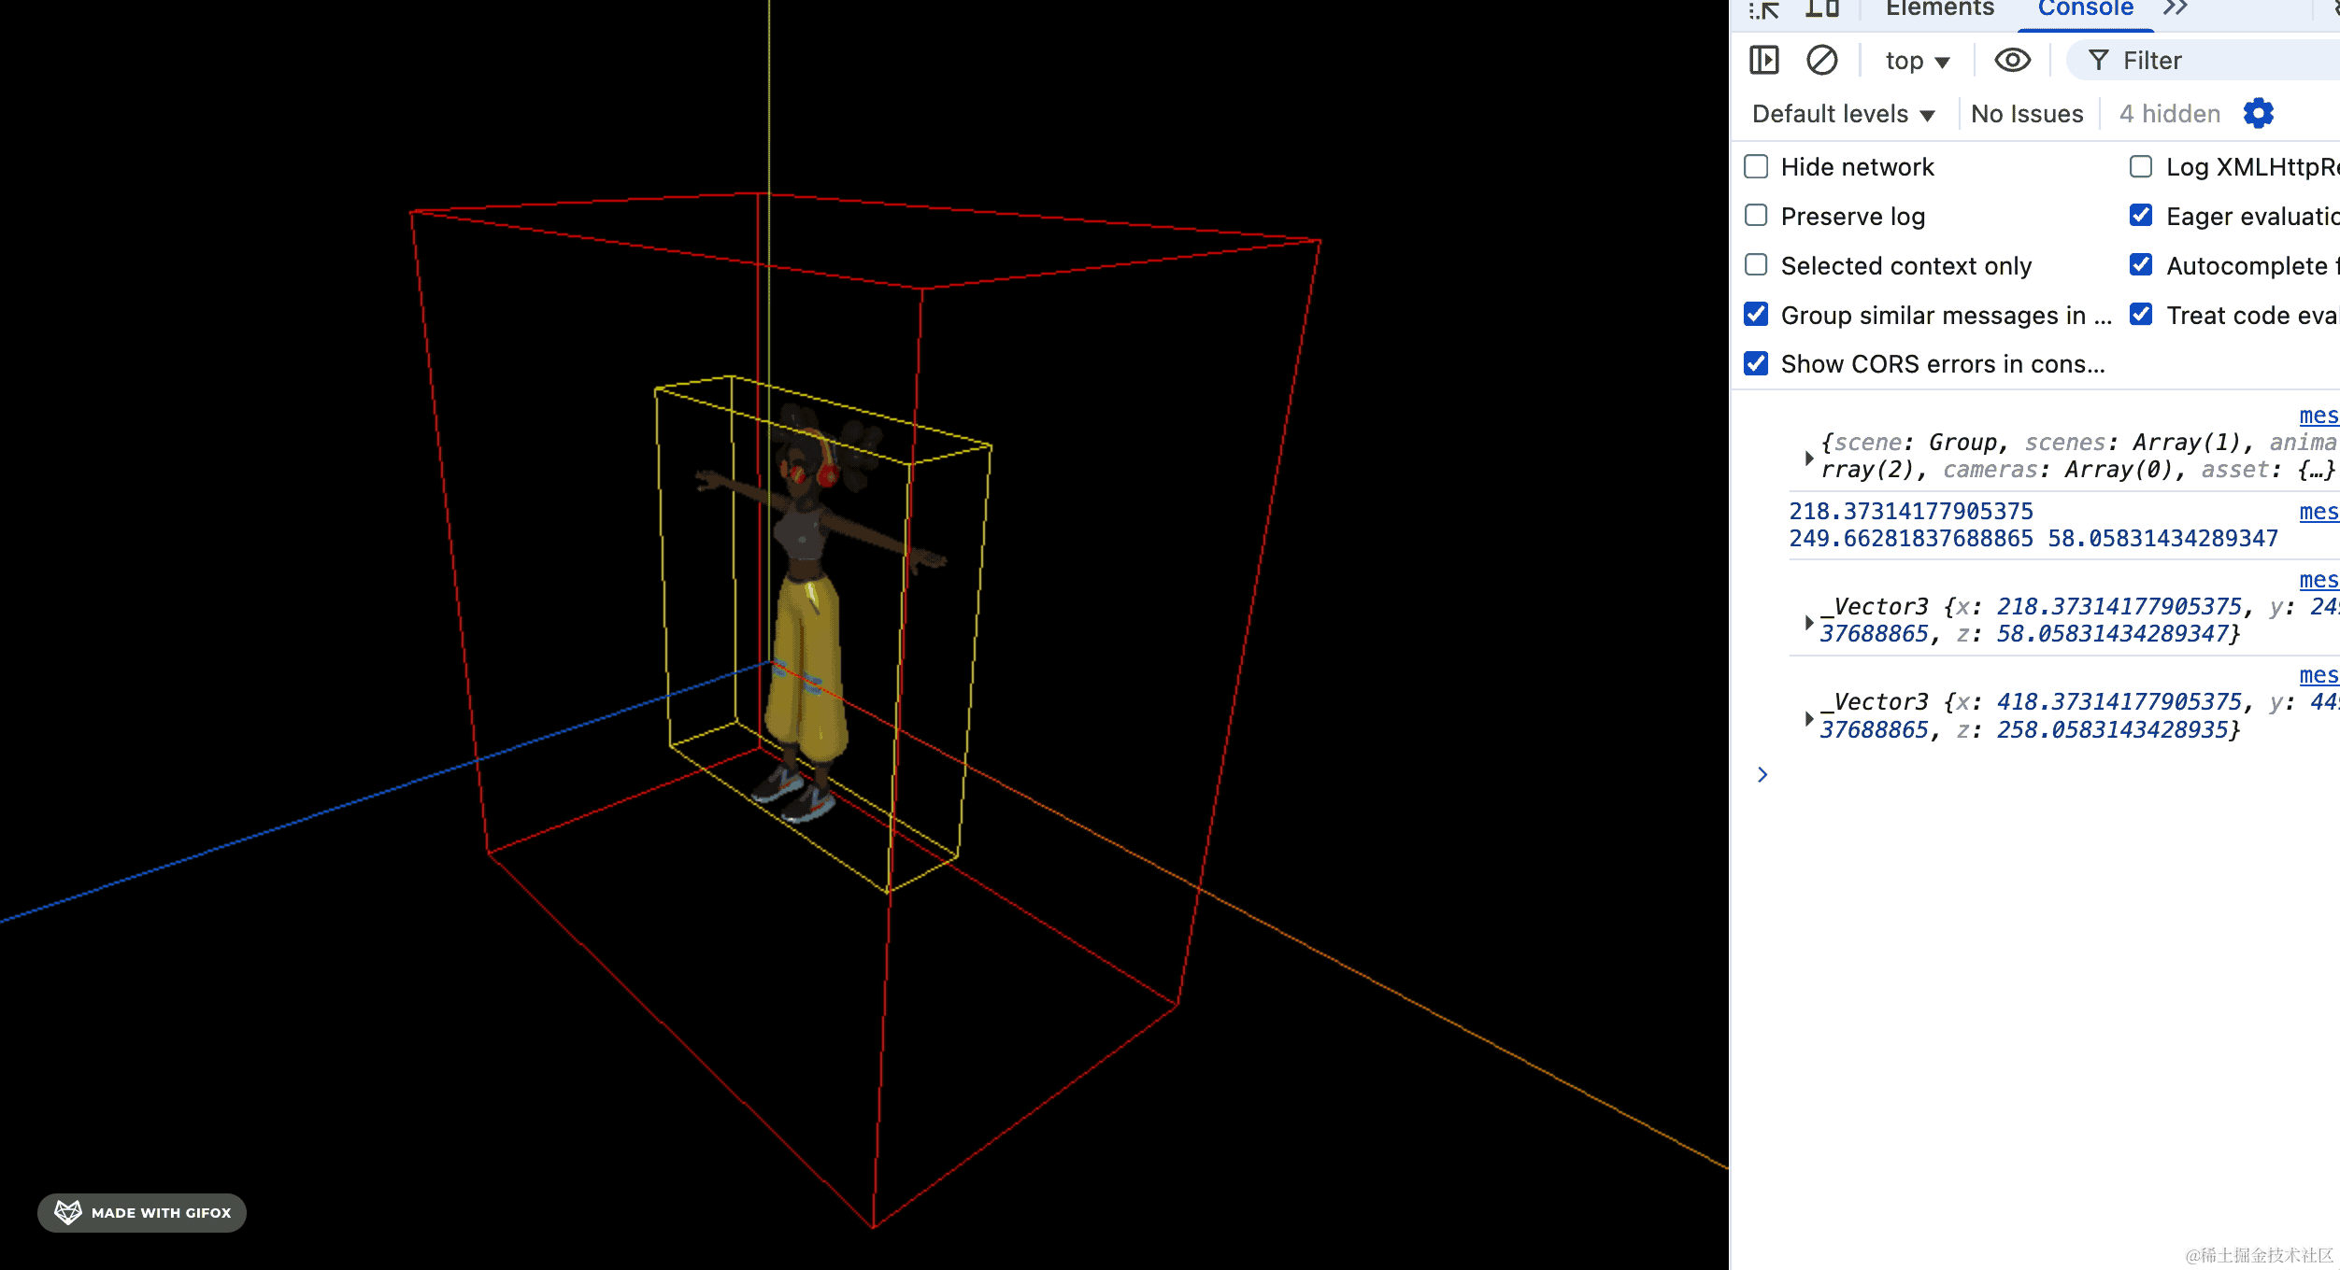
Task: Select logged value 58.05831434289347
Action: tap(2163, 539)
